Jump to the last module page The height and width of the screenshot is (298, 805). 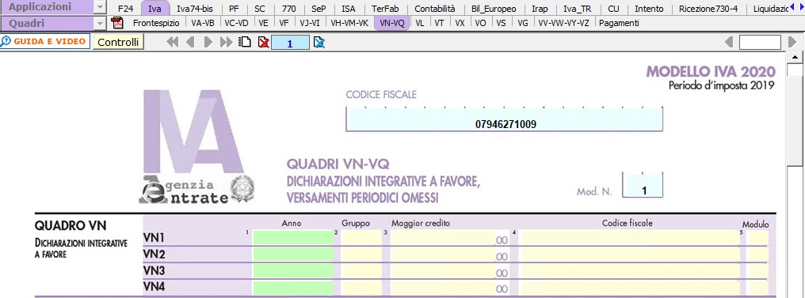(226, 43)
